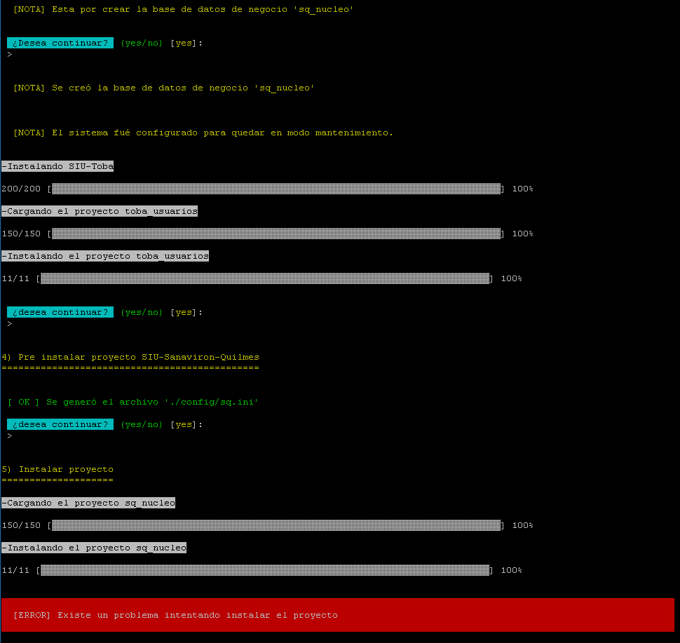This screenshot has width=680, height=643.
Task: Click the progress bar under 'Instalando el proyecto sq_nucleo'
Action: [x=265, y=570]
